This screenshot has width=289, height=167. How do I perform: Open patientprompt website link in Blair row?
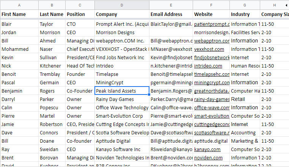pyautogui.click(x=212, y=24)
